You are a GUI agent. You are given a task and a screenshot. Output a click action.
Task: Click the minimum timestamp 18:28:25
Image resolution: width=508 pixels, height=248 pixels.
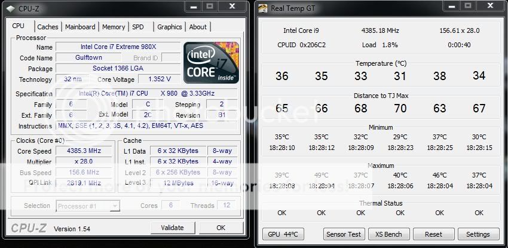(440, 148)
